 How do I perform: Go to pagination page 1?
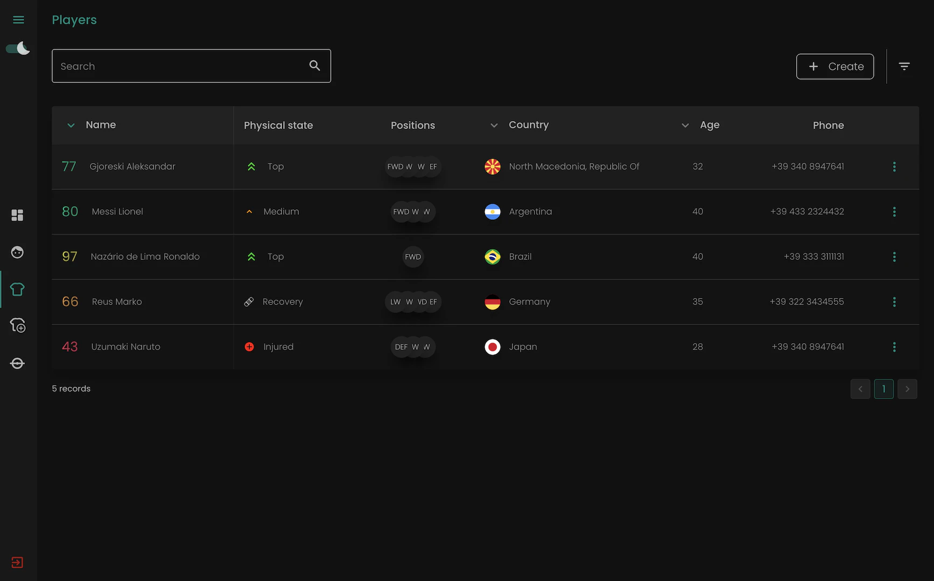(884, 389)
